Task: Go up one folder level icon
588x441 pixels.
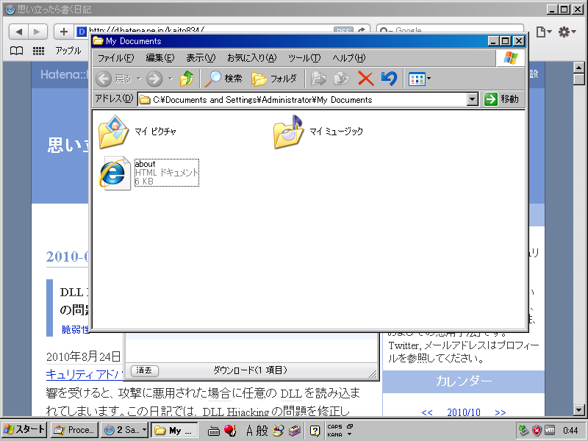Action: tap(187, 79)
